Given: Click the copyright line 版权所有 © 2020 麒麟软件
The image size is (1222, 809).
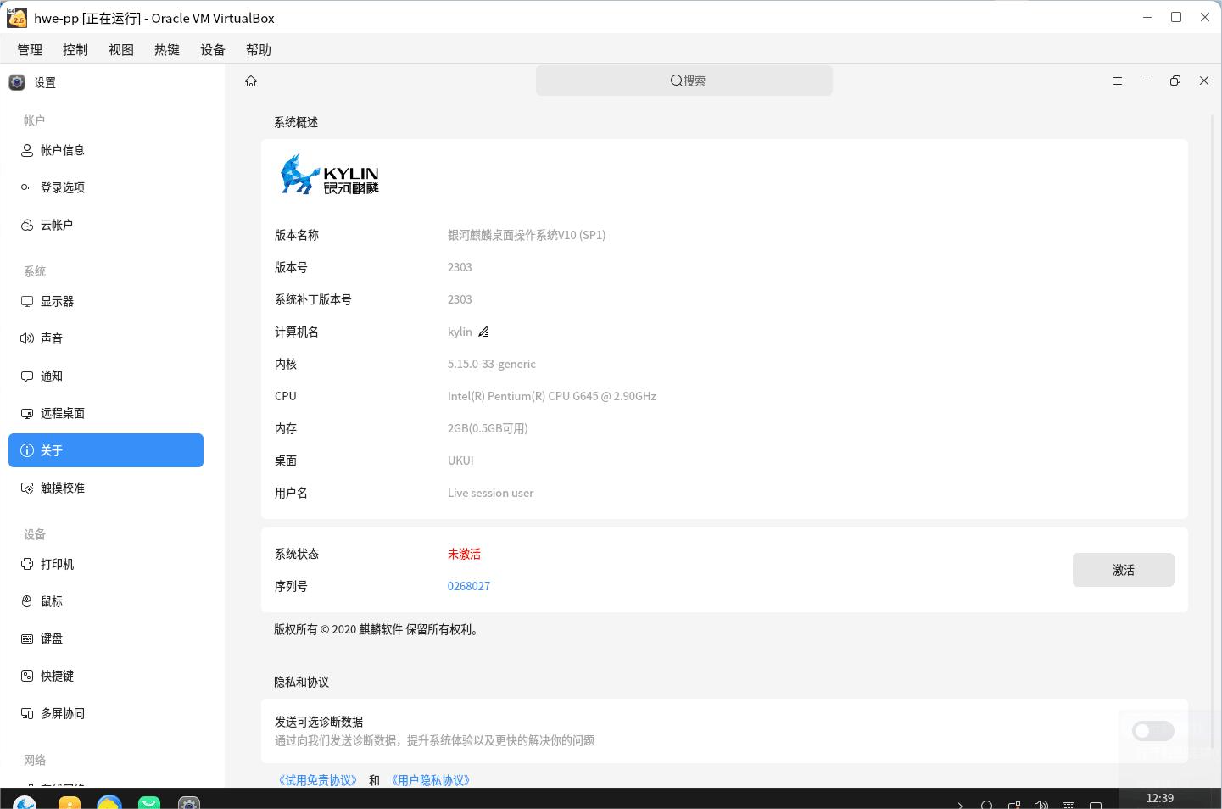Looking at the screenshot, I should [378, 630].
